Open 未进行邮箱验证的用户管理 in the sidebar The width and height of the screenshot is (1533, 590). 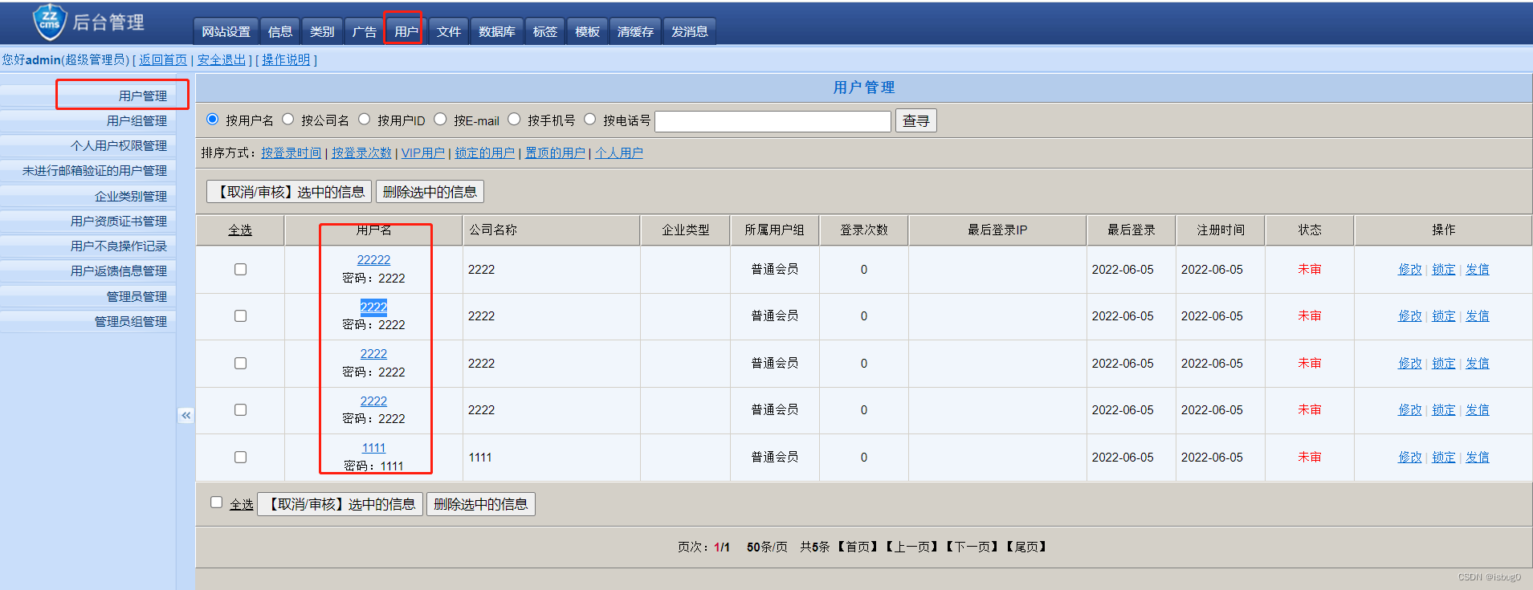pyautogui.click(x=95, y=170)
